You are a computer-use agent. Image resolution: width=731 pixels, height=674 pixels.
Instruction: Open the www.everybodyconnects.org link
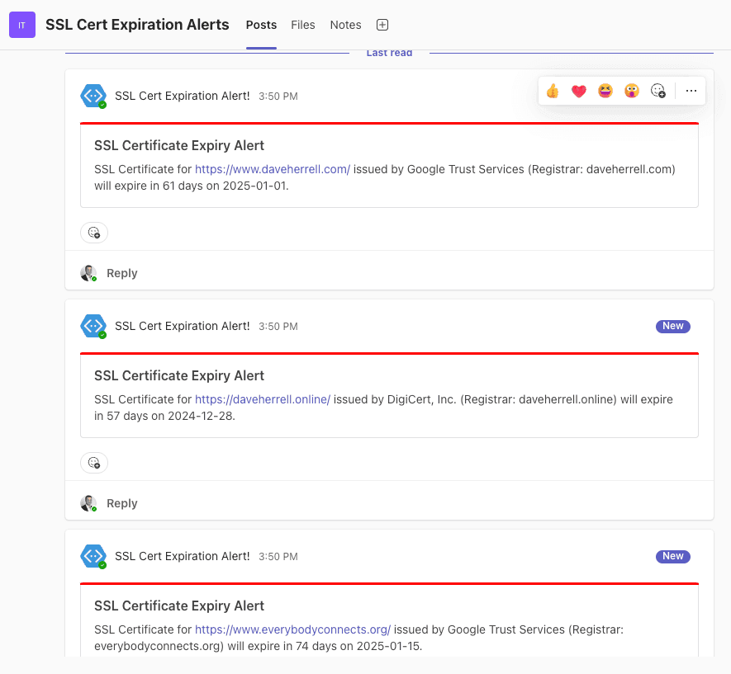coord(292,629)
